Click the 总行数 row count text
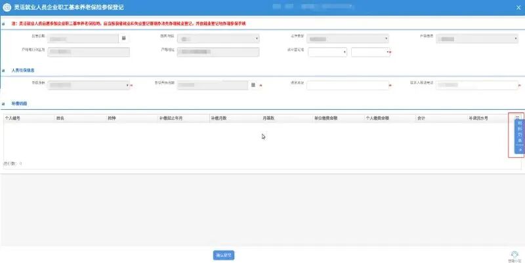Screen dimensions: 525x263 (x=12, y=164)
